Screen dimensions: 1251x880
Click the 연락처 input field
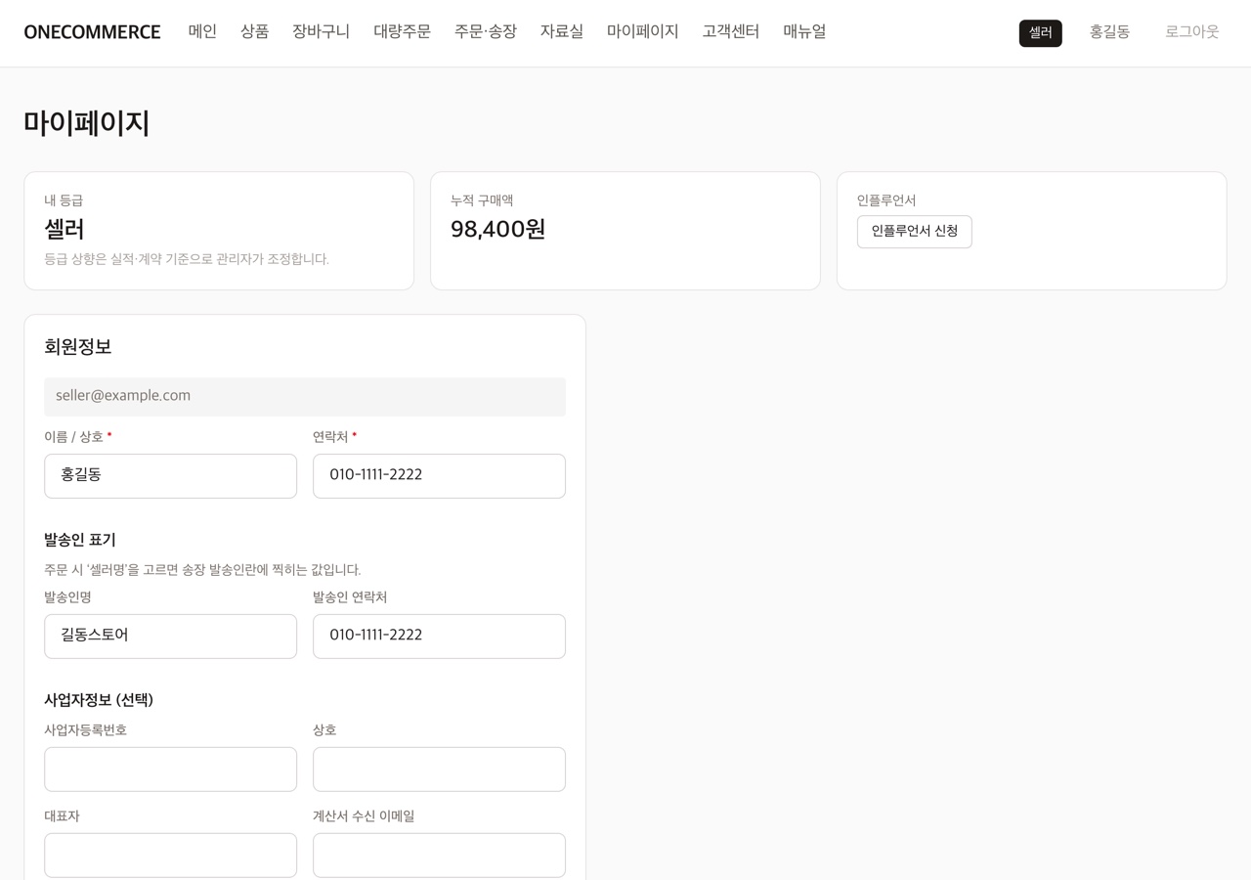[x=439, y=476]
